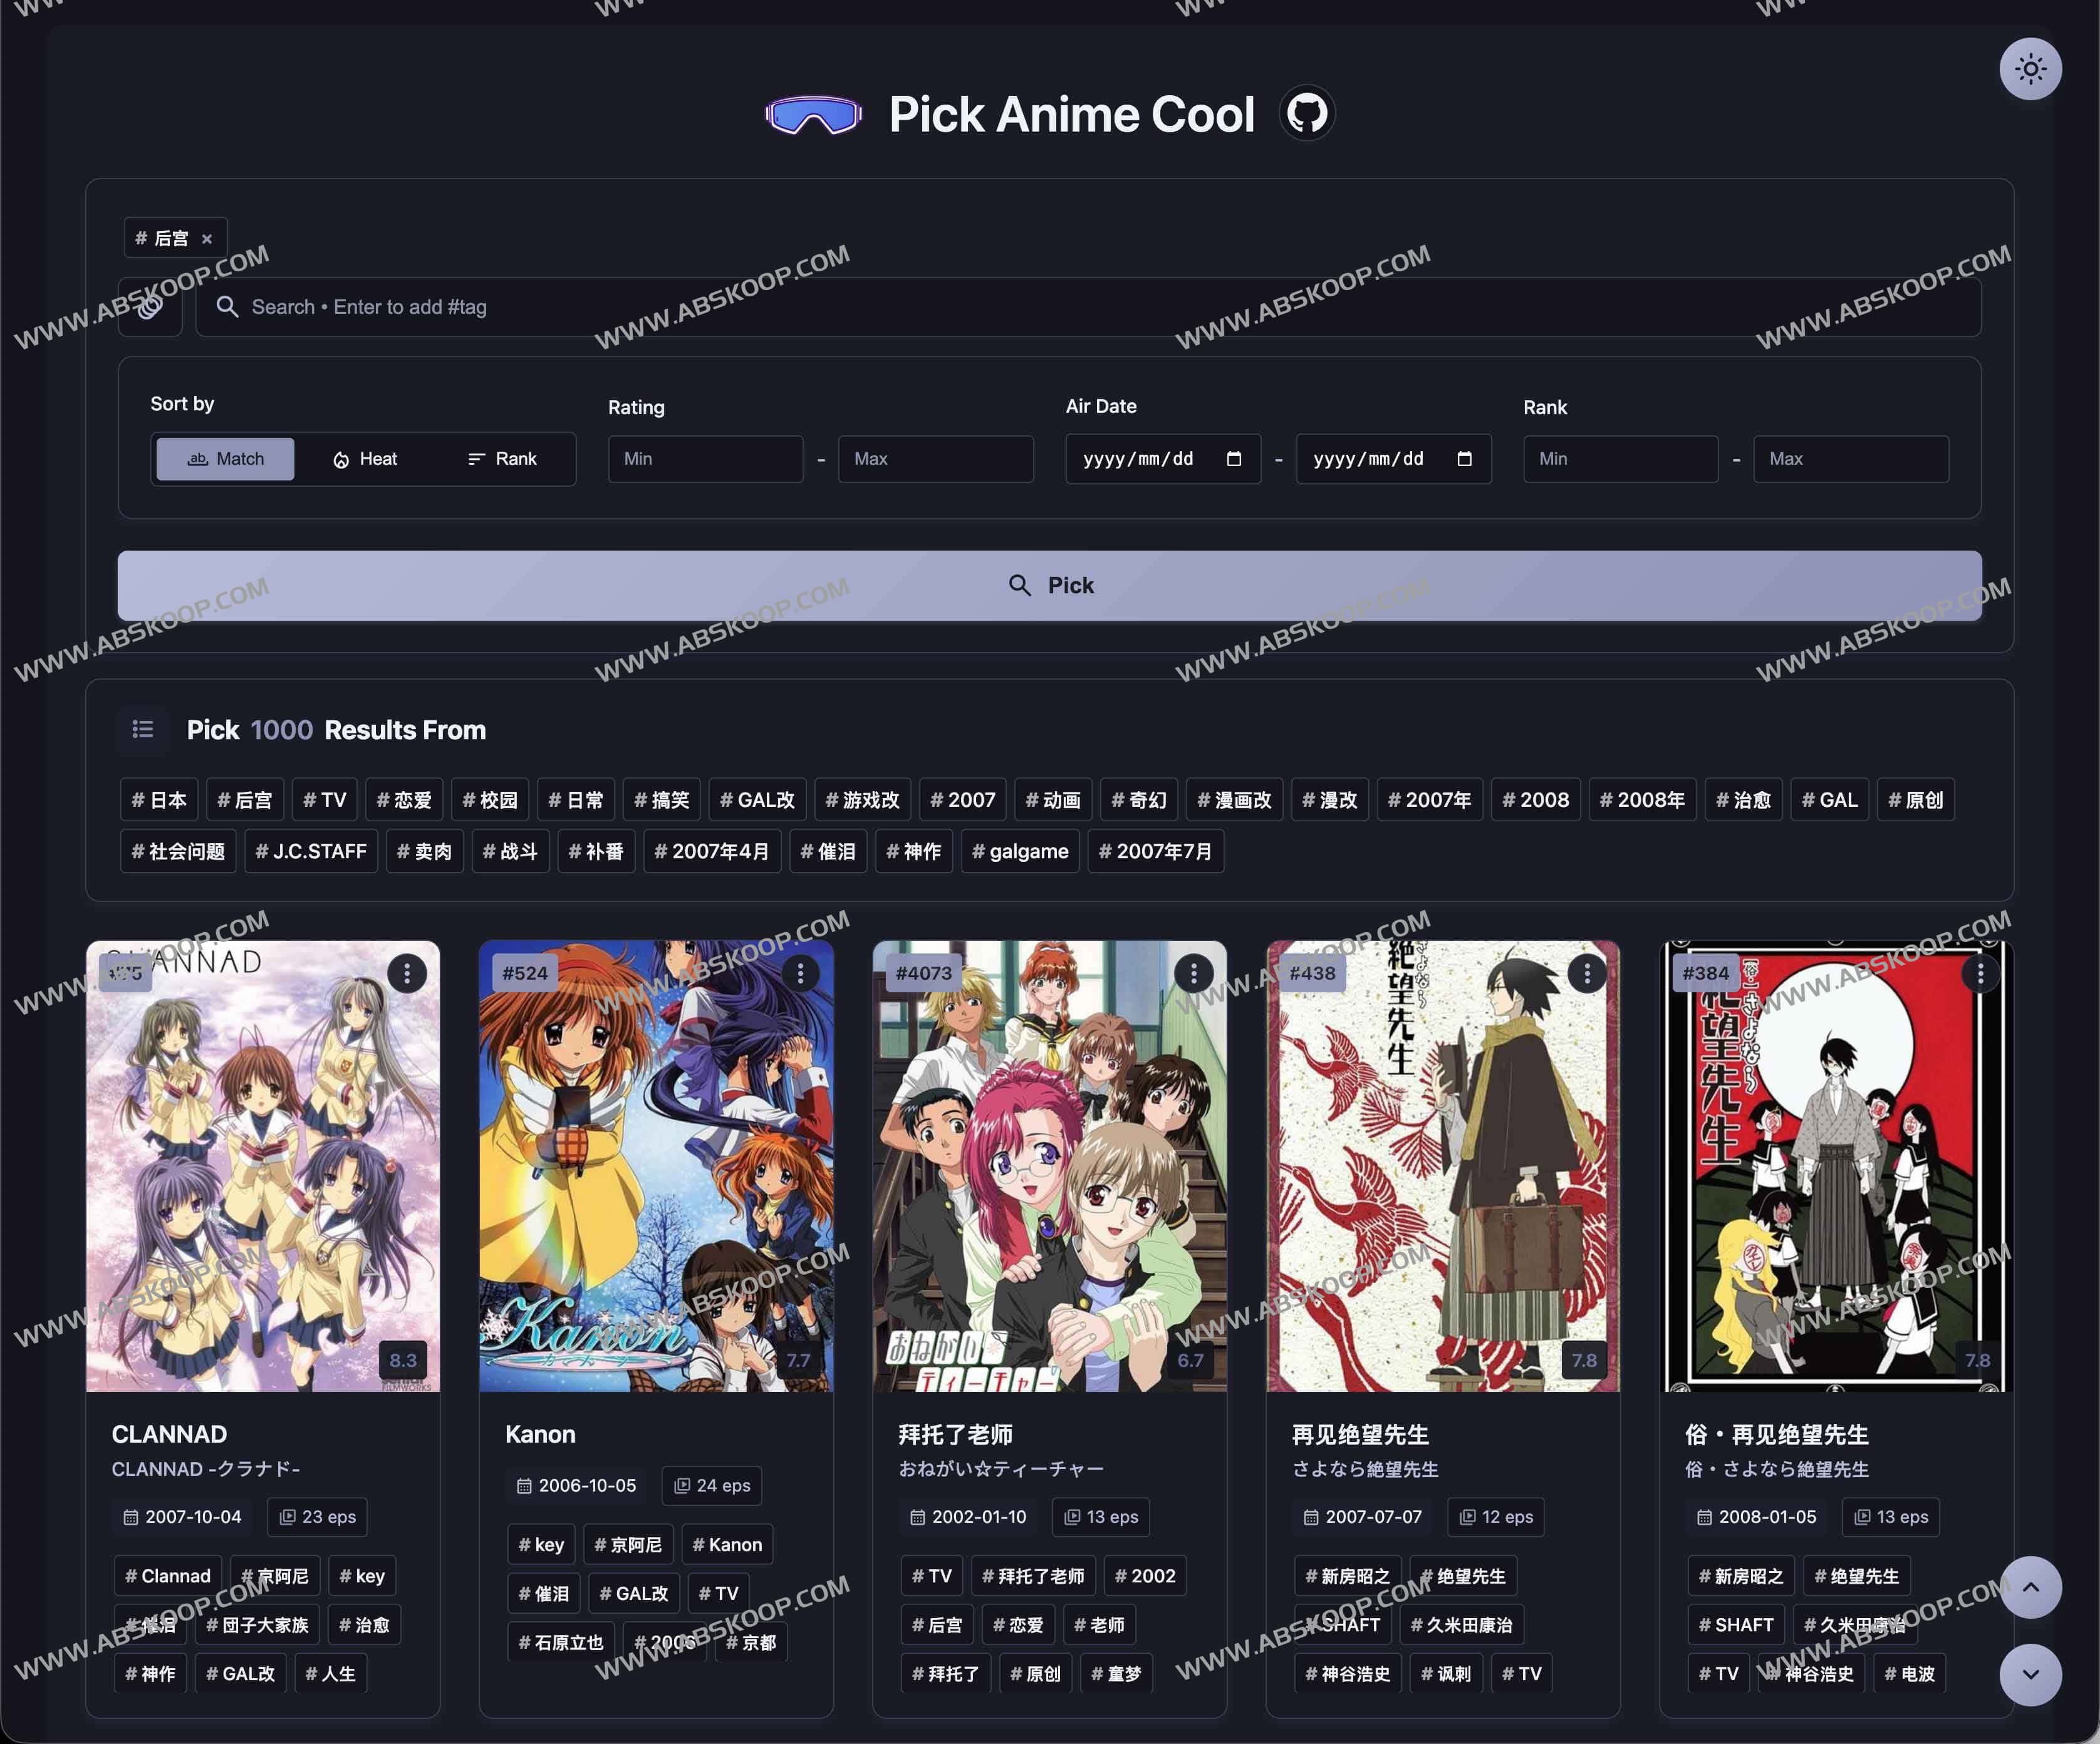Image resolution: width=2100 pixels, height=1744 pixels.
Task: Select the Rank sort option
Action: click(x=502, y=459)
